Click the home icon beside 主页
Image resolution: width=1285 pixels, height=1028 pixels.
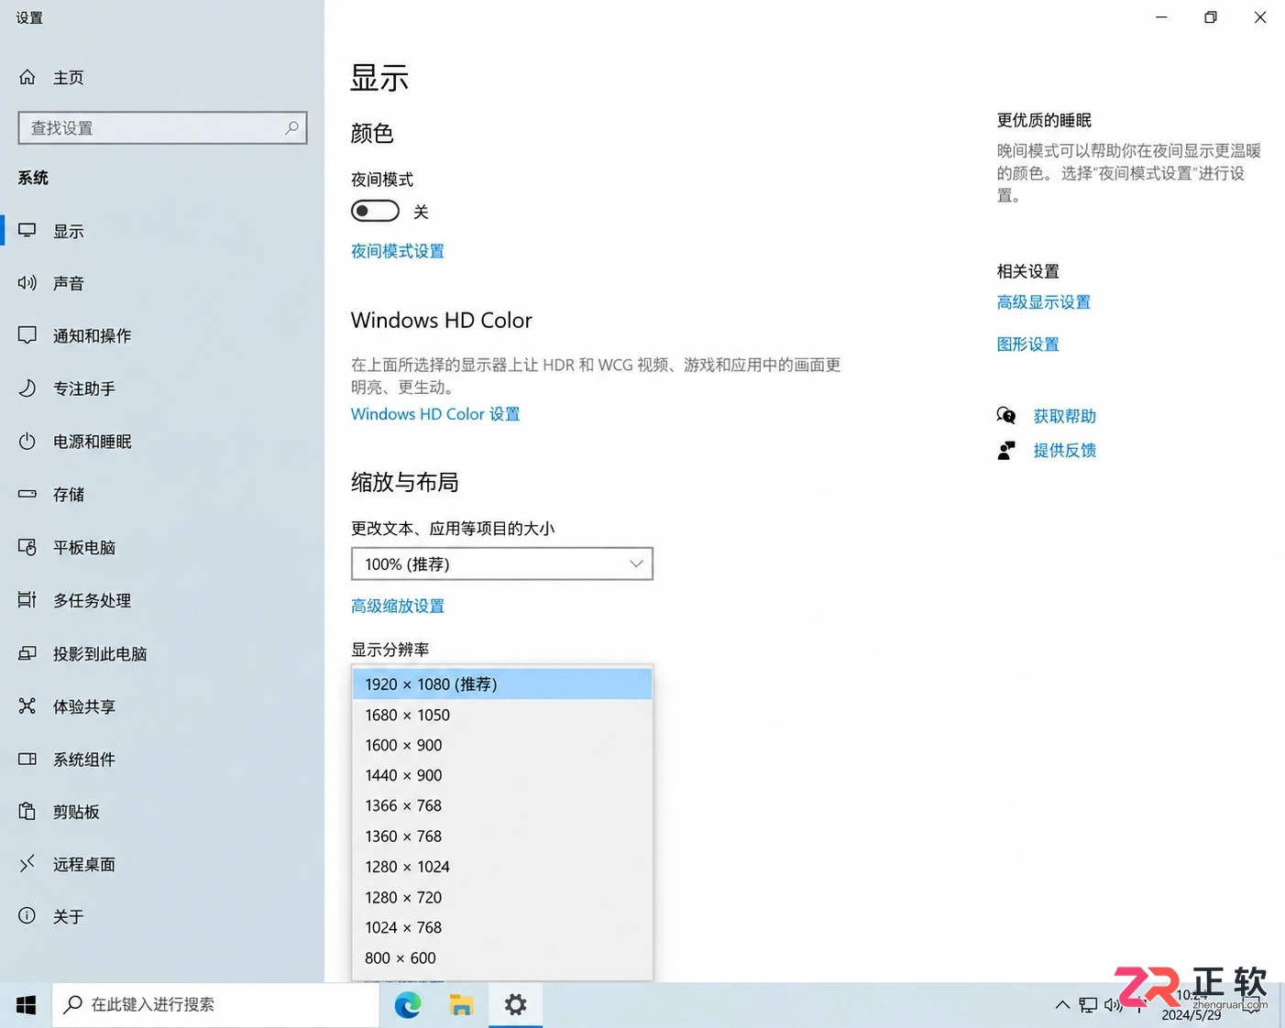tap(27, 77)
